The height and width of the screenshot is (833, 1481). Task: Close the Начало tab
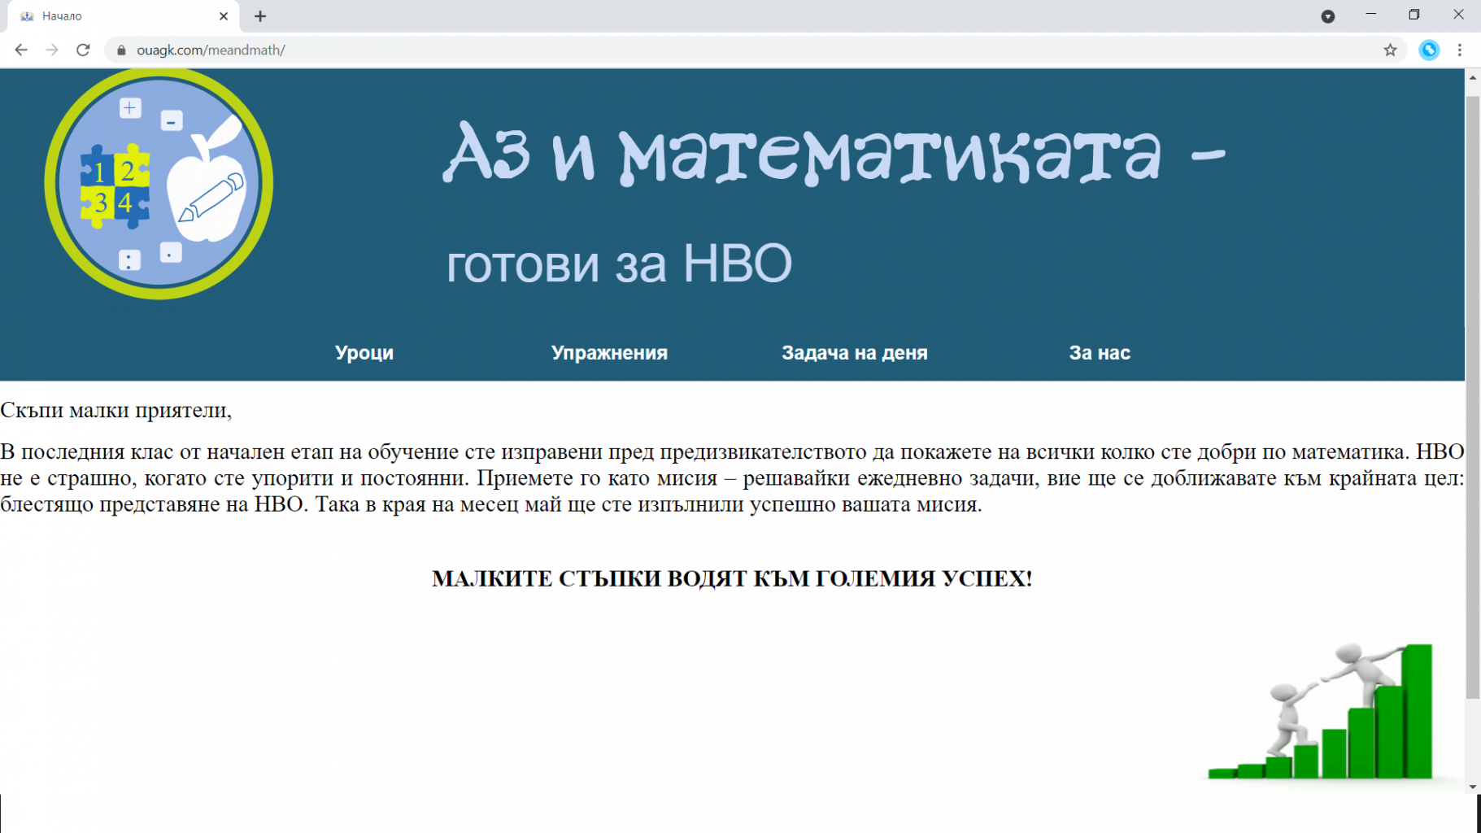[224, 16]
